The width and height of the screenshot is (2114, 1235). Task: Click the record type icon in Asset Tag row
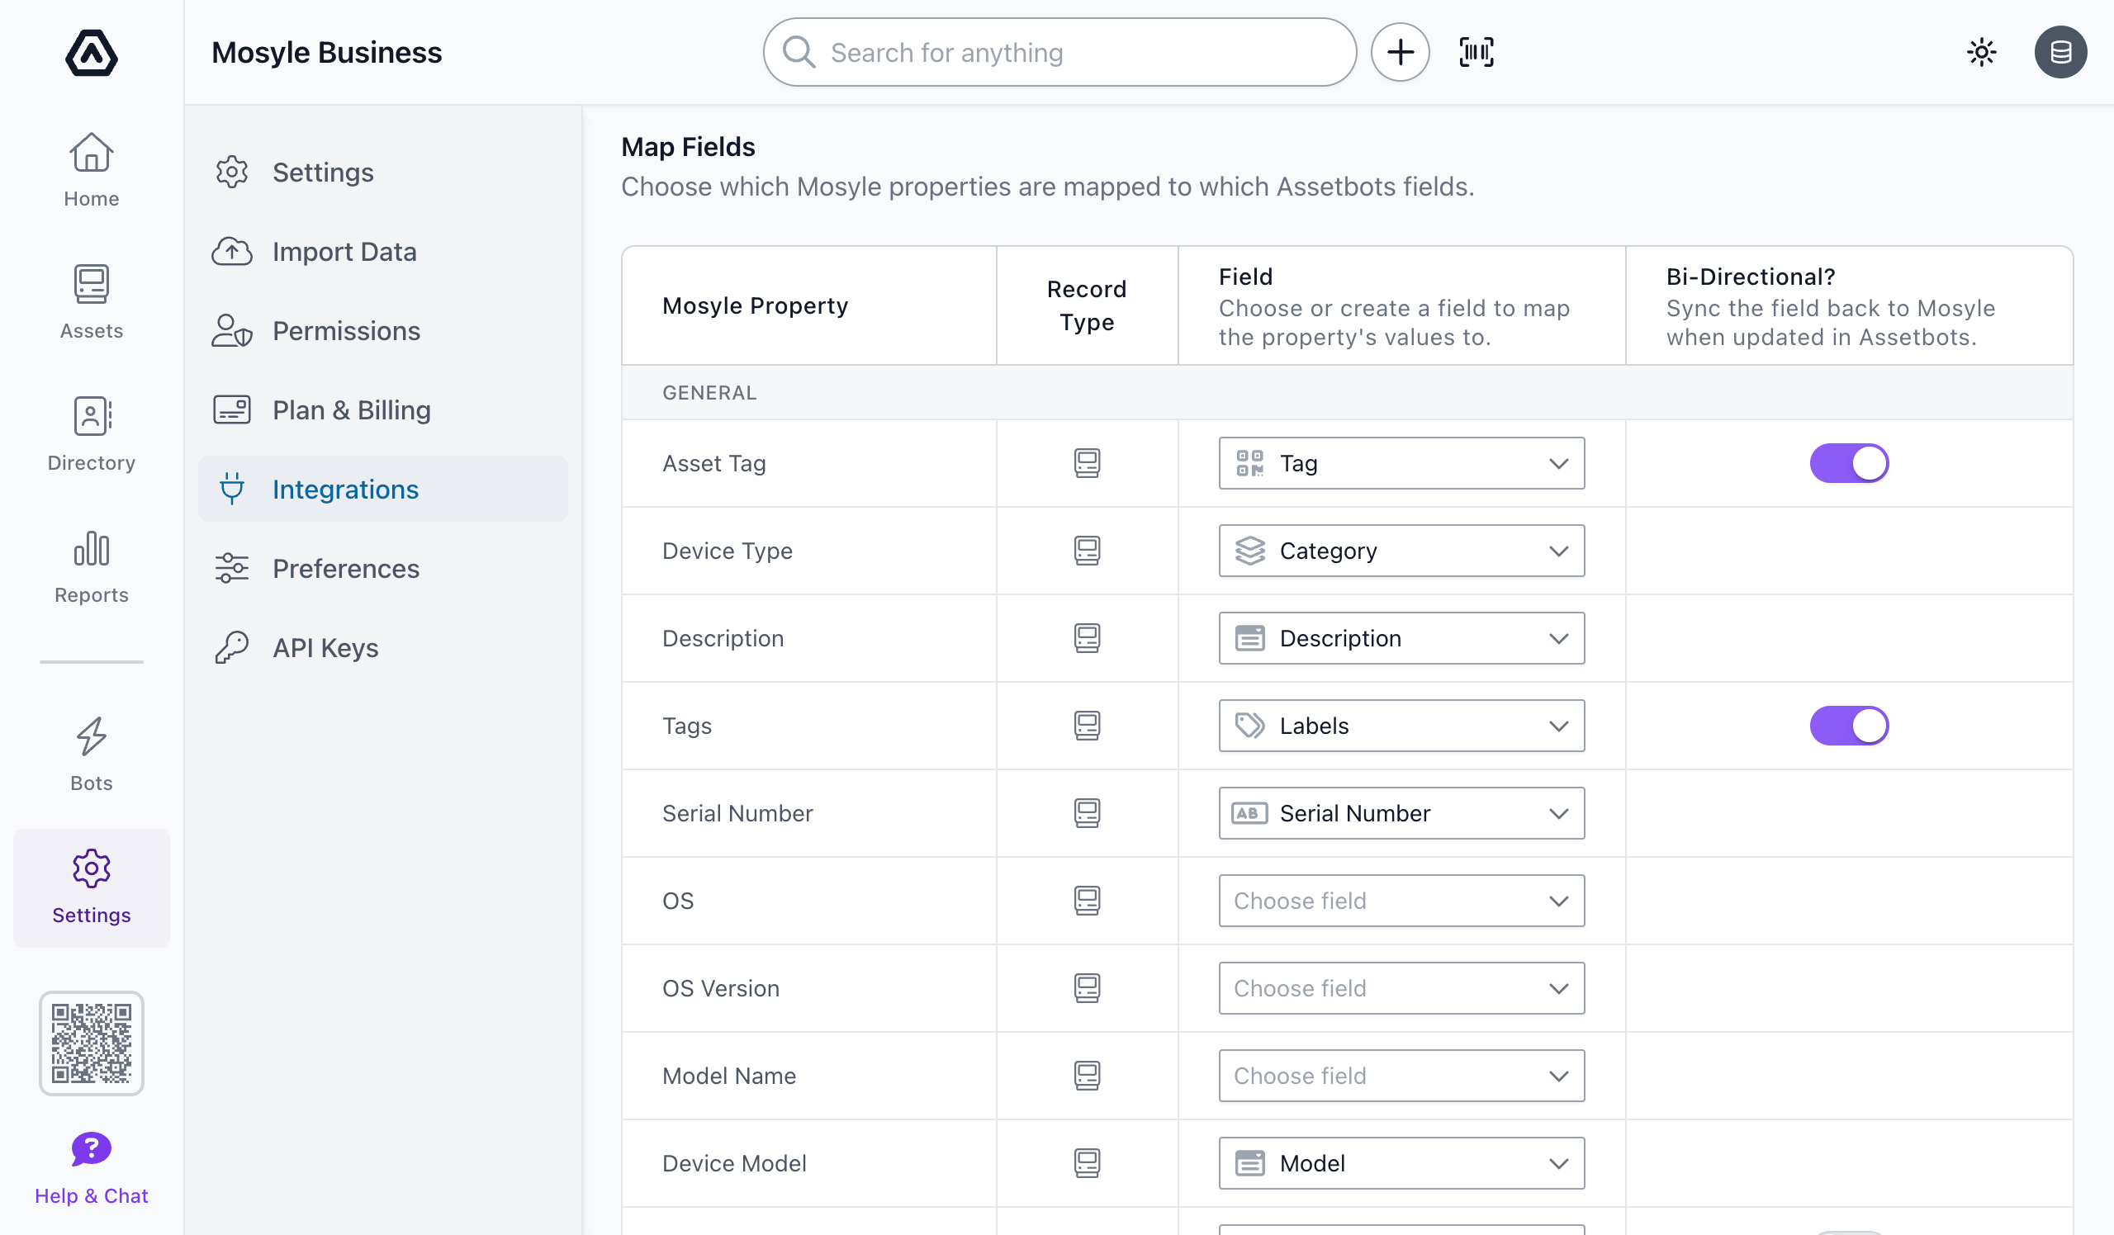[1088, 464]
